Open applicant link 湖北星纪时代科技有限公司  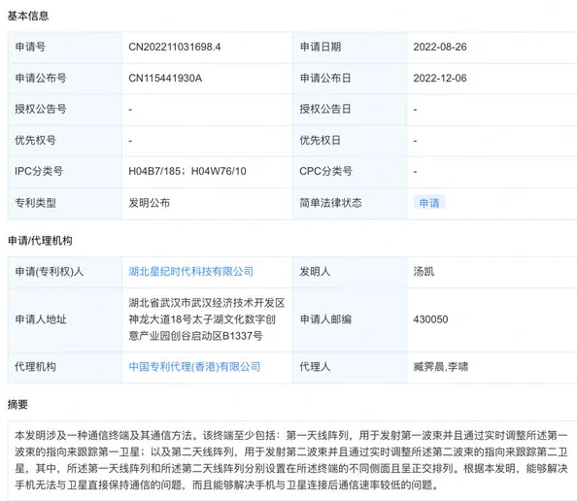click(191, 272)
